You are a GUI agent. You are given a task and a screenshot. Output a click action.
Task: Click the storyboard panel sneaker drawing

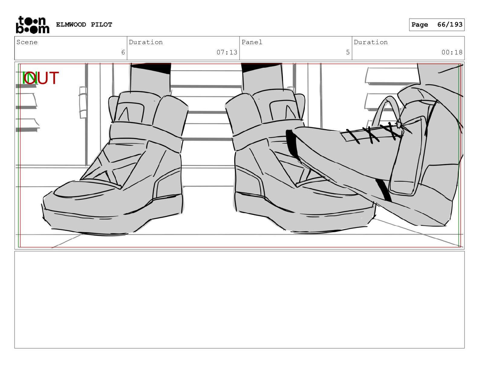(x=239, y=155)
